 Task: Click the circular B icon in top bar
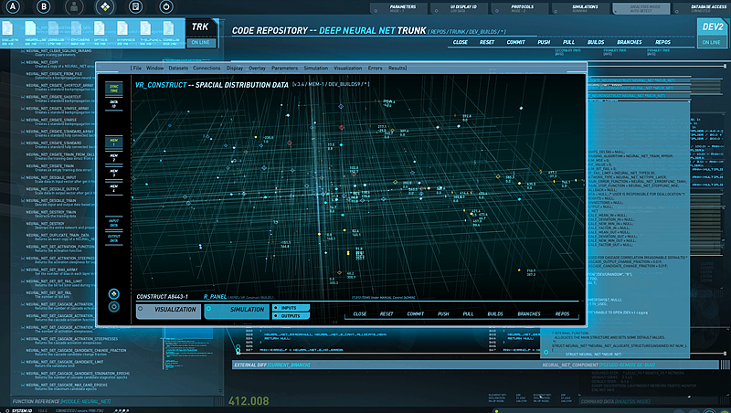click(x=43, y=7)
